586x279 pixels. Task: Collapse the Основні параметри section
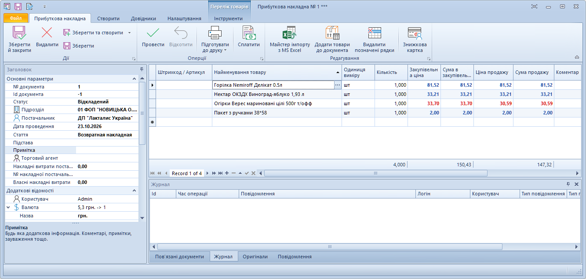click(x=135, y=79)
